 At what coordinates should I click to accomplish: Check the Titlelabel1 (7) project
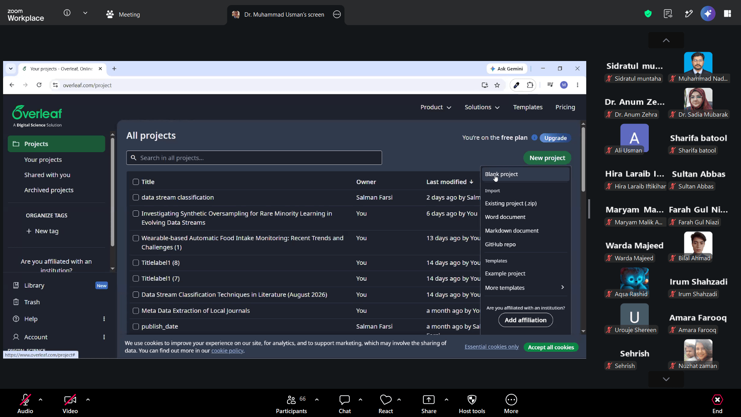pyautogui.click(x=136, y=278)
